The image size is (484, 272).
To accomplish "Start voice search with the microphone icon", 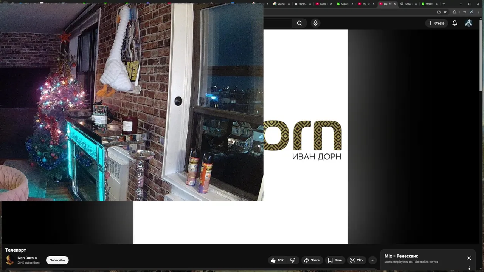I will tap(315, 23).
